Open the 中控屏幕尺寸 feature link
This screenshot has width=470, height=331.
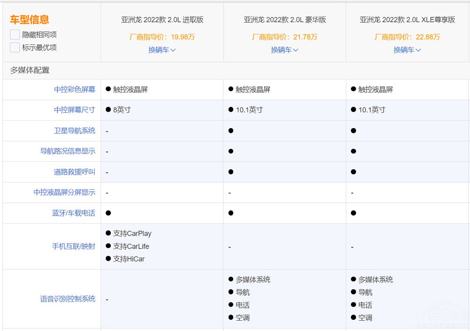pyautogui.click(x=76, y=110)
